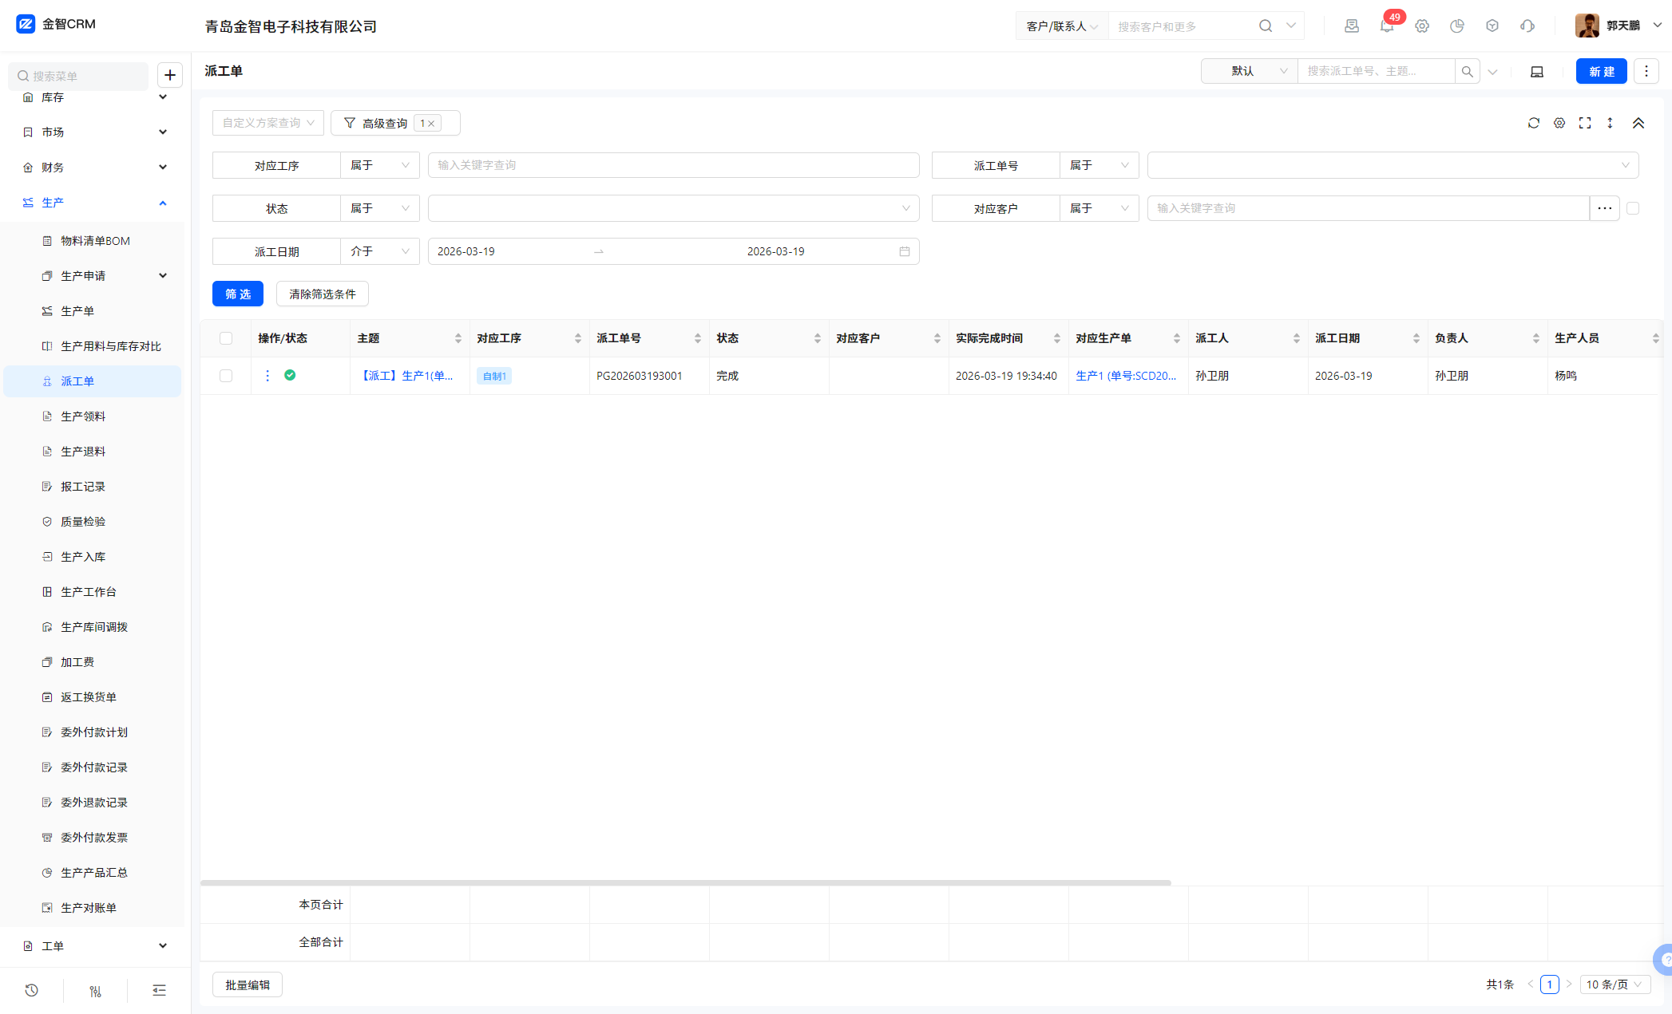This screenshot has height=1014, width=1672.
Task: Open row actions three-dot menu
Action: click(267, 375)
